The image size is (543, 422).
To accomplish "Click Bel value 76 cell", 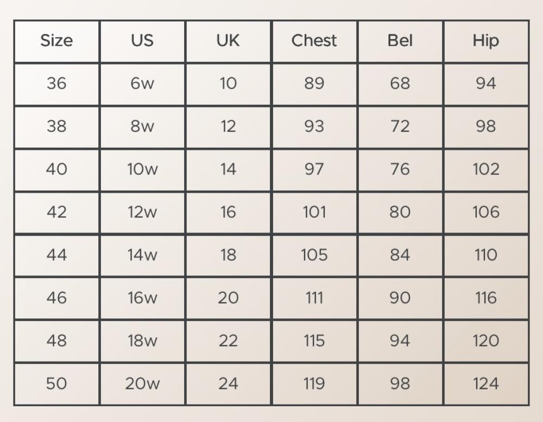I will click(x=400, y=170).
